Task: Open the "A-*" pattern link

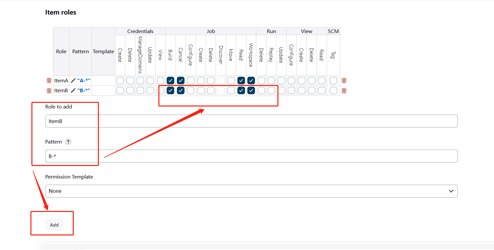Action: (x=84, y=80)
